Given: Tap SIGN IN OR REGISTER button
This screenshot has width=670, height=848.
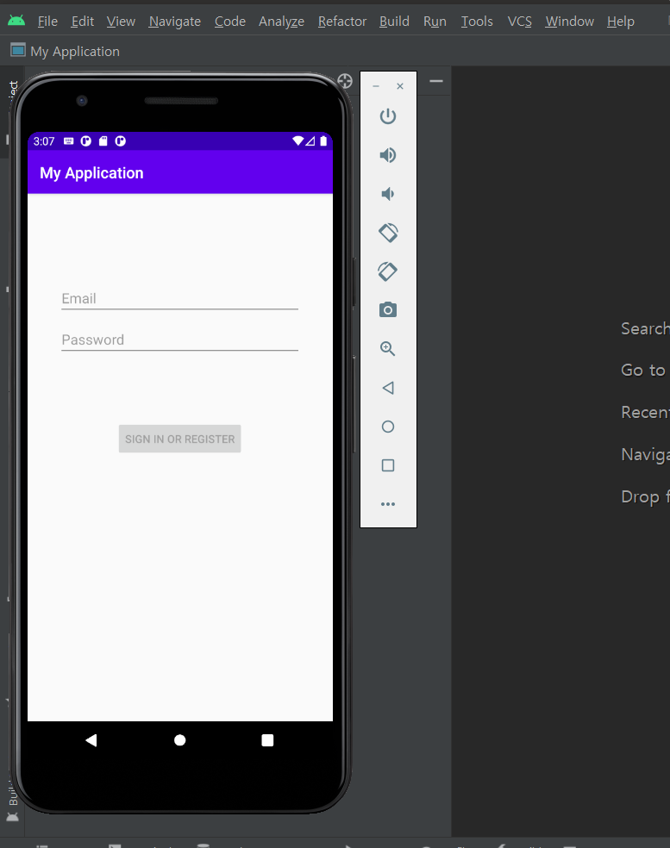Looking at the screenshot, I should (179, 439).
